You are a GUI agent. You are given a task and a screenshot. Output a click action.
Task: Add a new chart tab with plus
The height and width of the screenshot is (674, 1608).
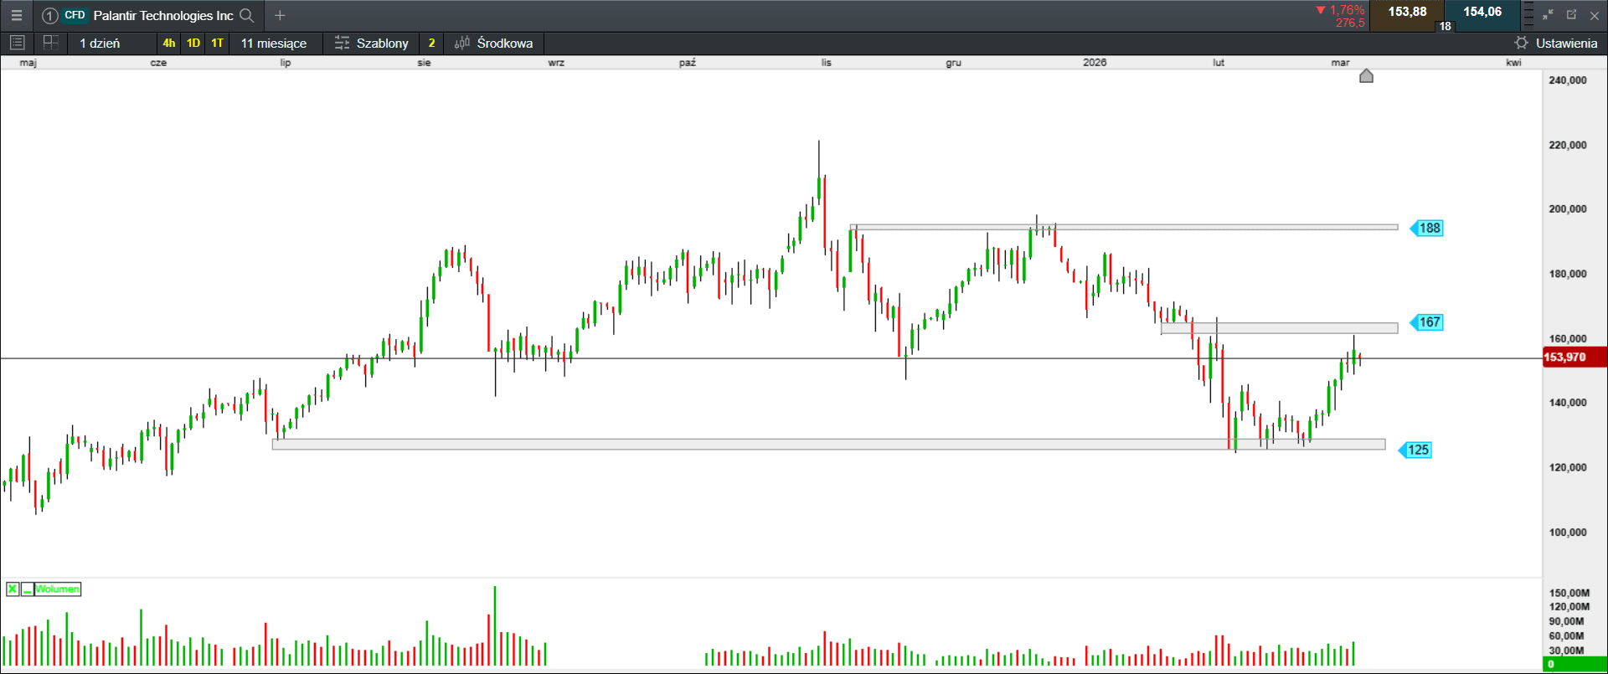pos(280,15)
